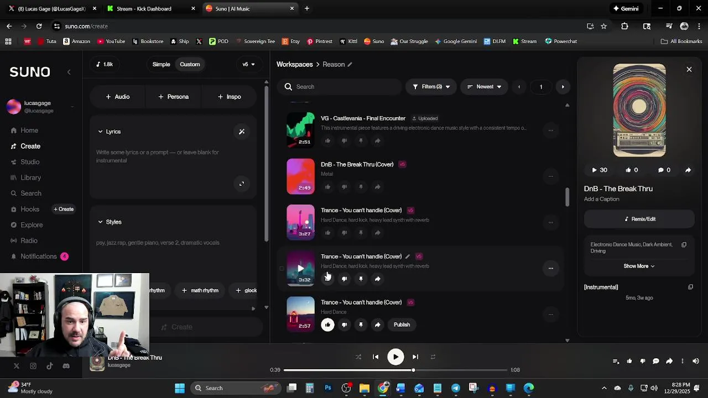Open more options in the player bar

(682, 362)
